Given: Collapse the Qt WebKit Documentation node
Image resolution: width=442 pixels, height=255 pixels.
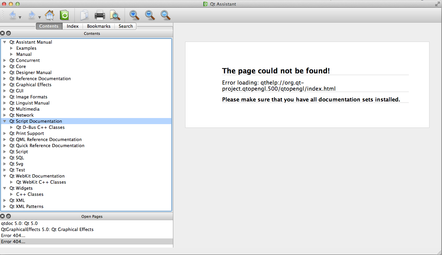Looking at the screenshot, I should [5, 176].
